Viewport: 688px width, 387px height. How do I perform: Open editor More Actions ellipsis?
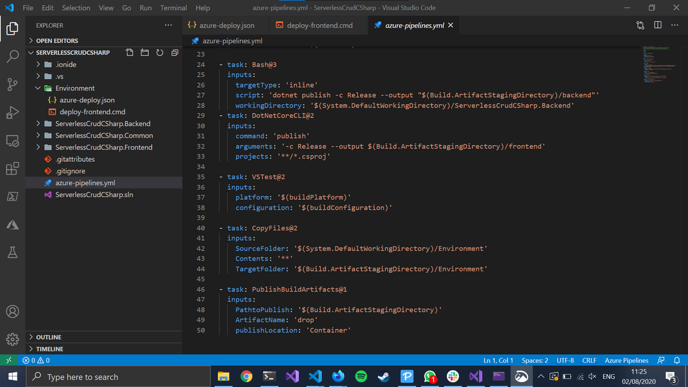pyautogui.click(x=675, y=25)
